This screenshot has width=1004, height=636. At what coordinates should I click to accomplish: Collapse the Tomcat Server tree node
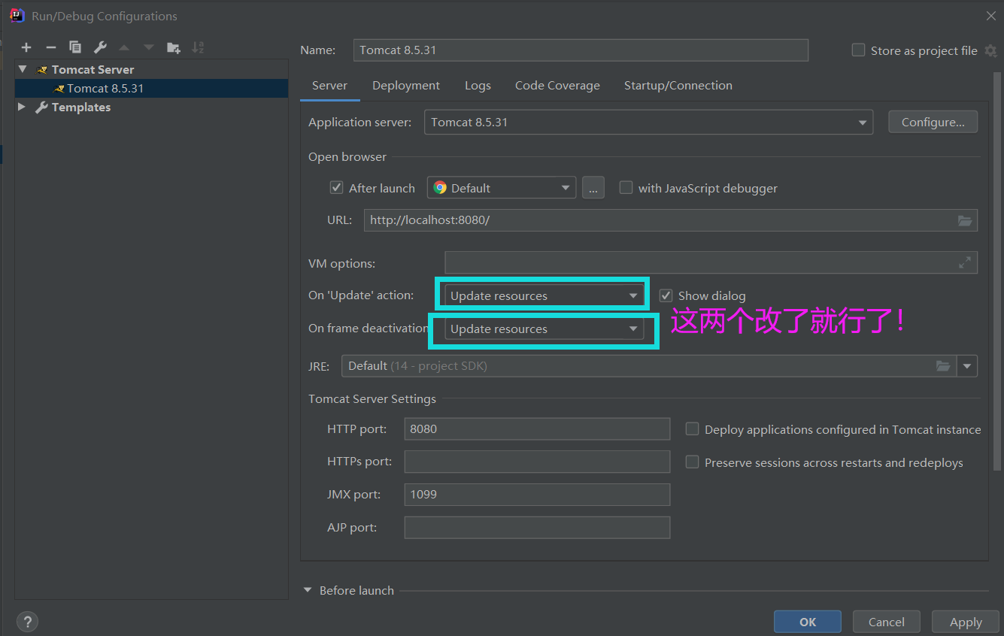coord(23,69)
